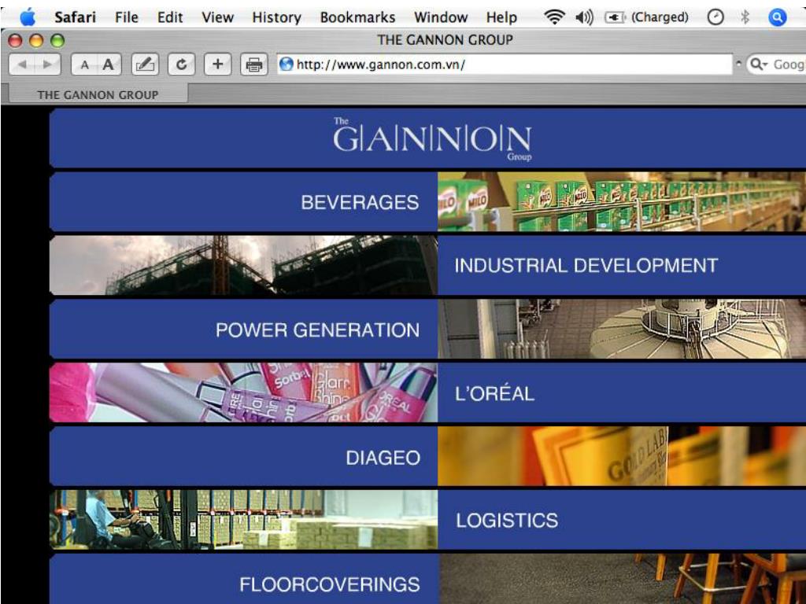Open Spotlight search icon
The height and width of the screenshot is (604, 806).
777,17
